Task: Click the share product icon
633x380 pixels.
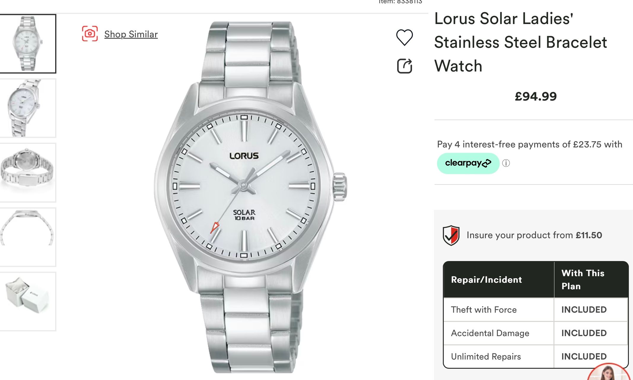Action: point(404,66)
